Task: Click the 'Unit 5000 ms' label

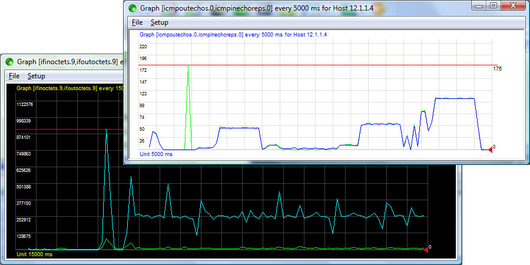Action: 156,154
